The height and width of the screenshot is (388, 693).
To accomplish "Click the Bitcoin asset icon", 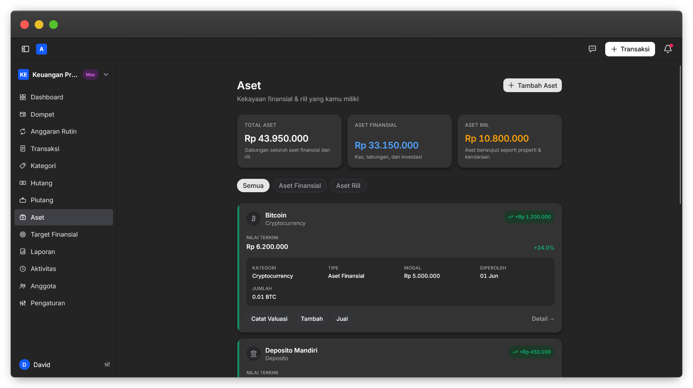I will (254, 219).
